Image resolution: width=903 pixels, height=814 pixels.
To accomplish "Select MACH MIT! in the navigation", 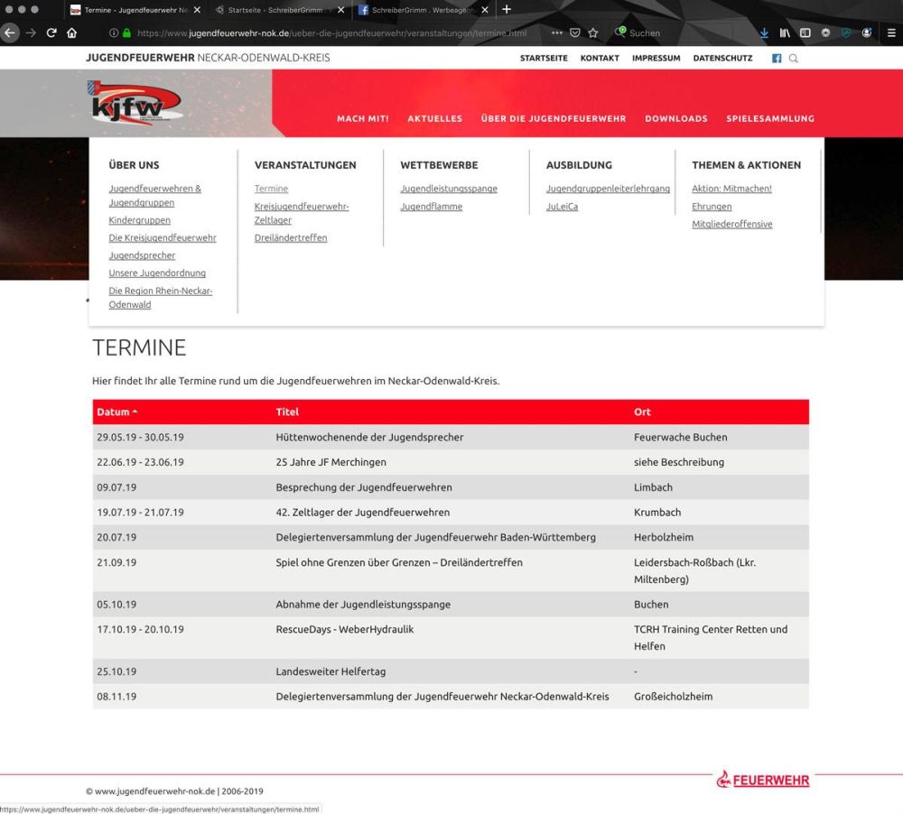I will point(362,118).
